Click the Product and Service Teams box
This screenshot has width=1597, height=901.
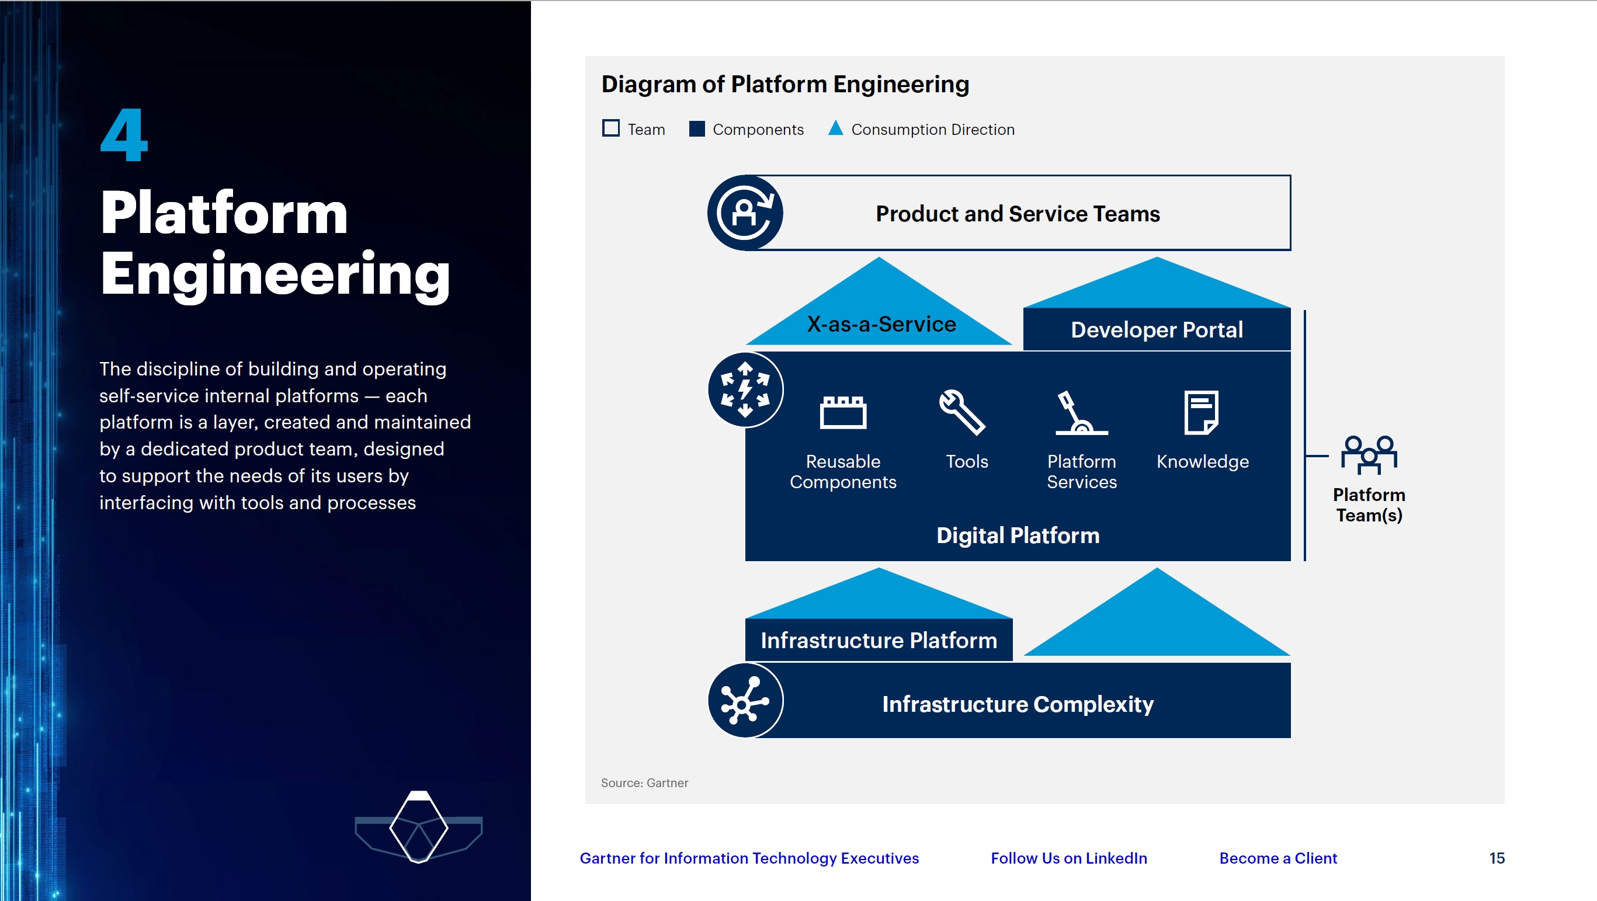1018,213
